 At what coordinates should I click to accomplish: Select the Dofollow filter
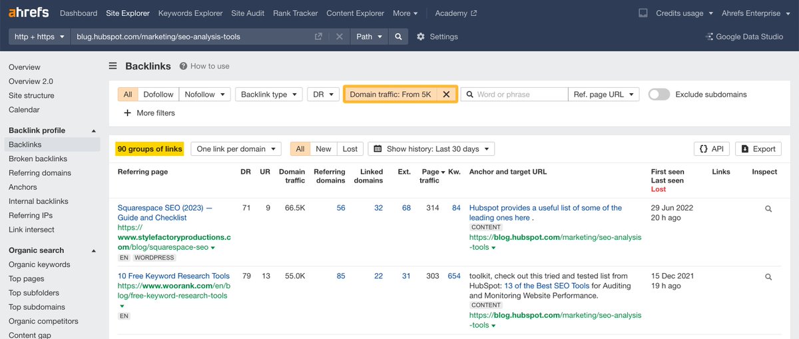[x=158, y=95]
